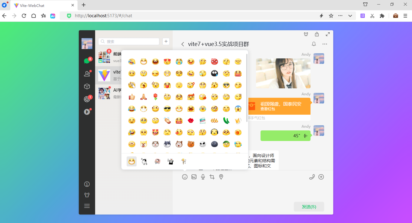Click the lock icon at window top

click(x=317, y=34)
